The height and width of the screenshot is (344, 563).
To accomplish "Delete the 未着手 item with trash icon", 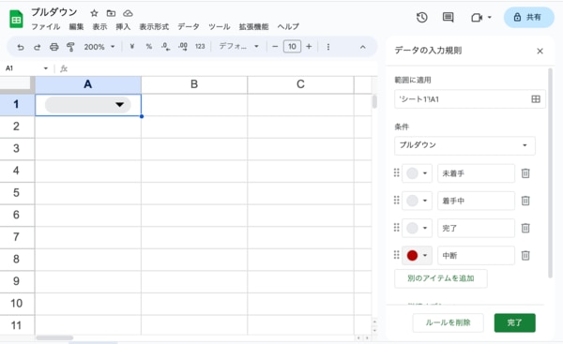I will [x=525, y=173].
